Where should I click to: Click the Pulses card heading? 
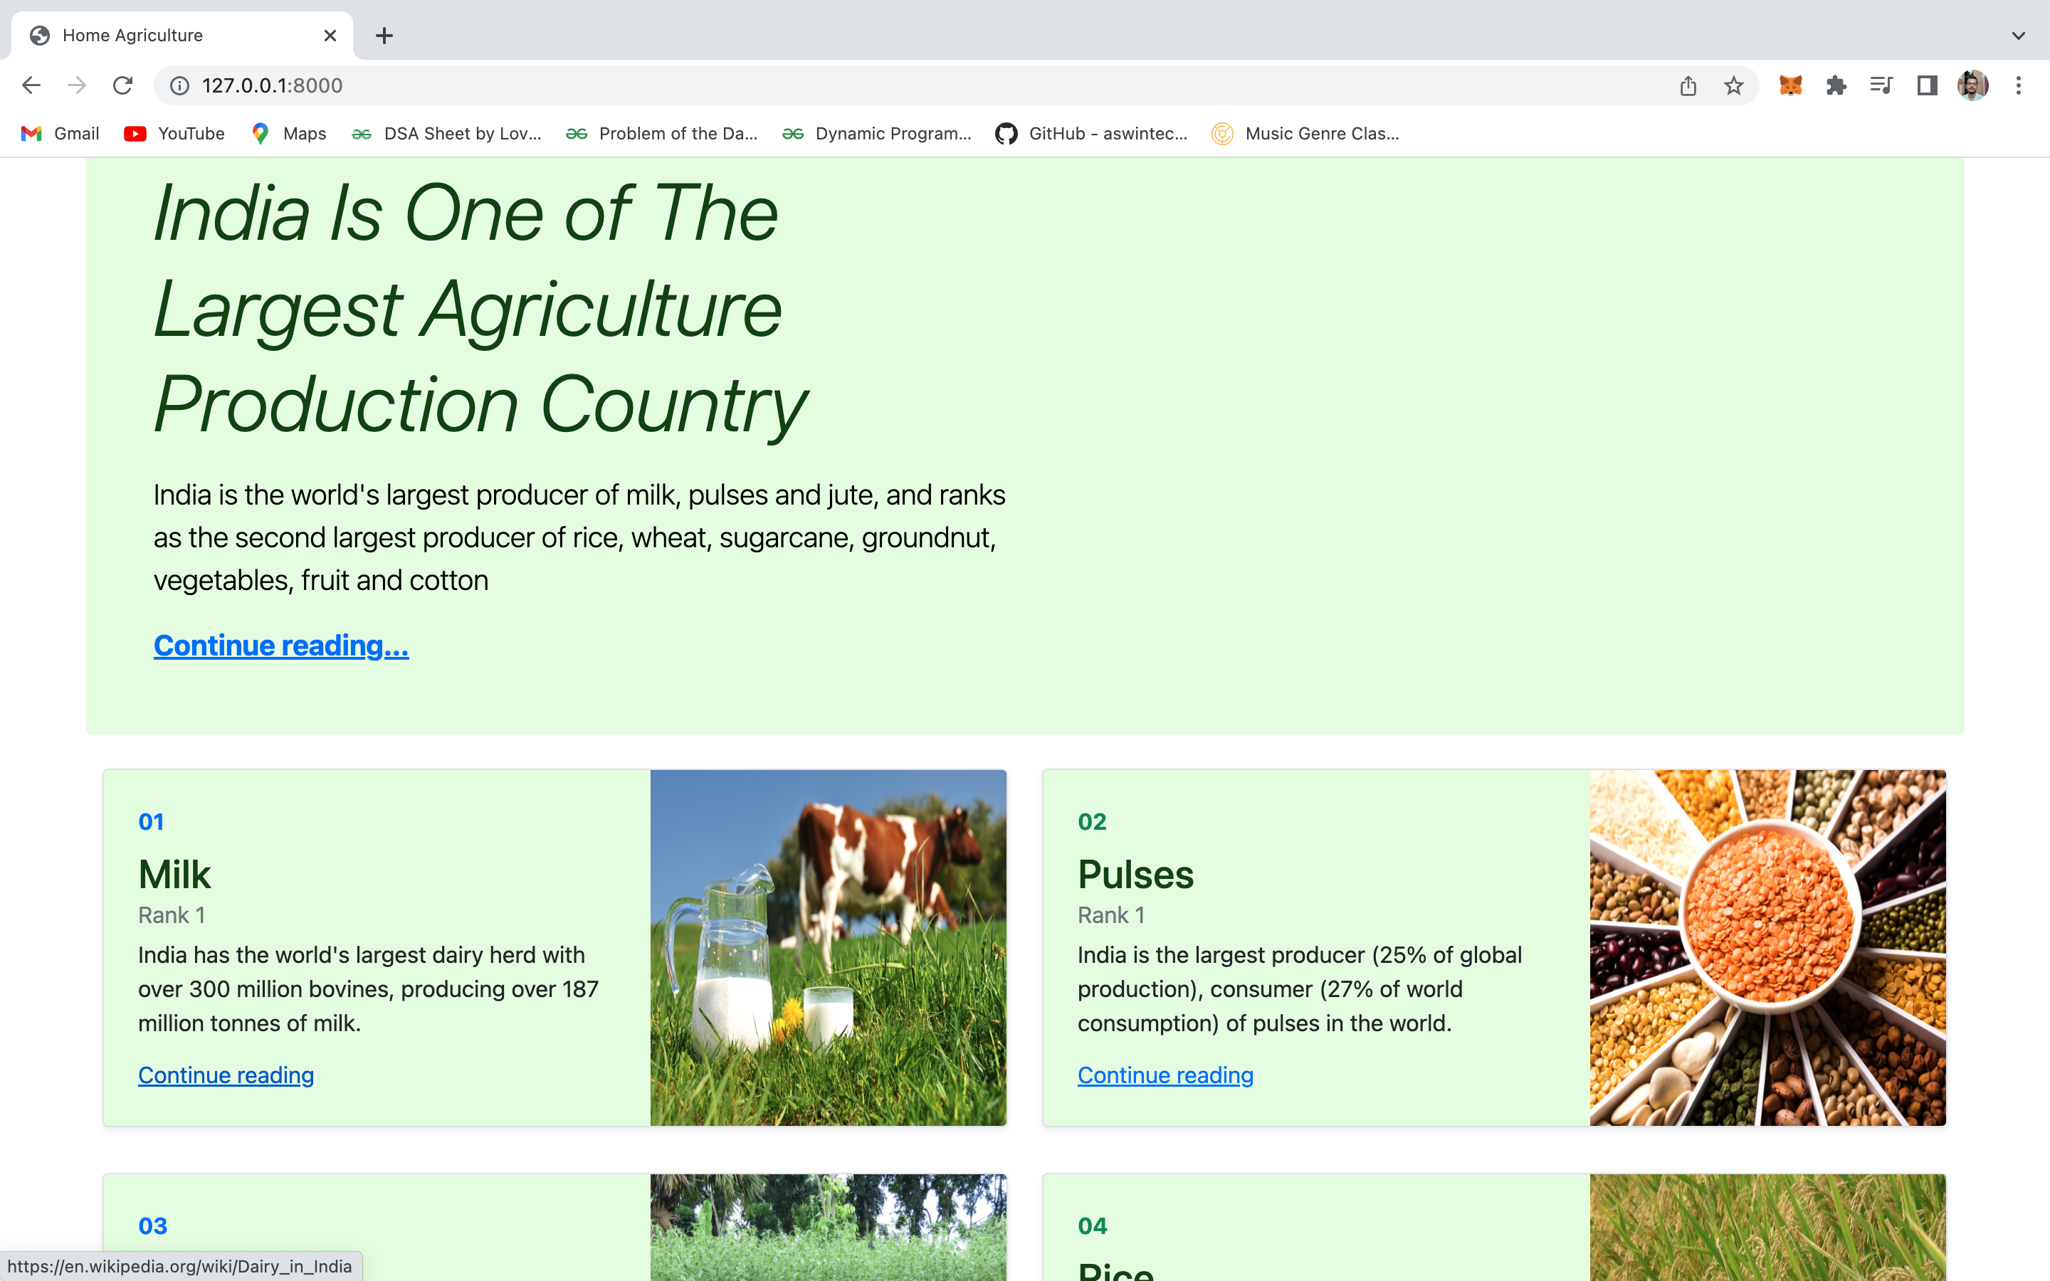click(1135, 875)
